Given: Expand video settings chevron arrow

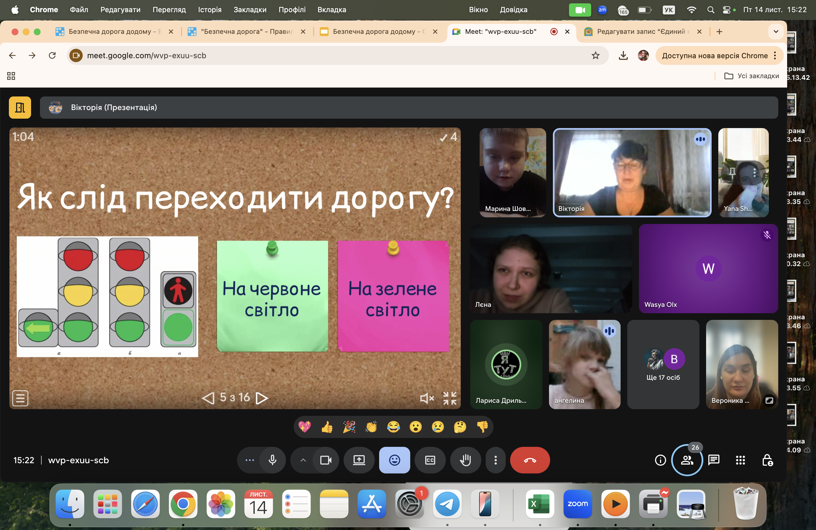Looking at the screenshot, I should pos(303,460).
